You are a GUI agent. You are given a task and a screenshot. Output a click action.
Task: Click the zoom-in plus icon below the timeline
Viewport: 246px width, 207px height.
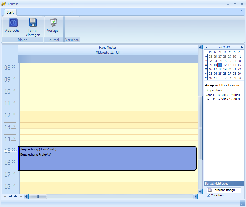[15, 196]
